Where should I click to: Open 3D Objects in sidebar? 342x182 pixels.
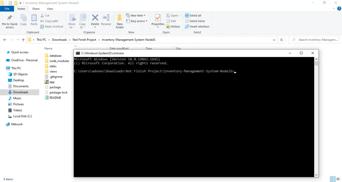(18, 74)
